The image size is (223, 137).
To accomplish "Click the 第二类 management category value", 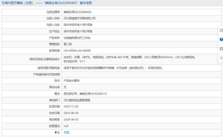I will [68, 44].
